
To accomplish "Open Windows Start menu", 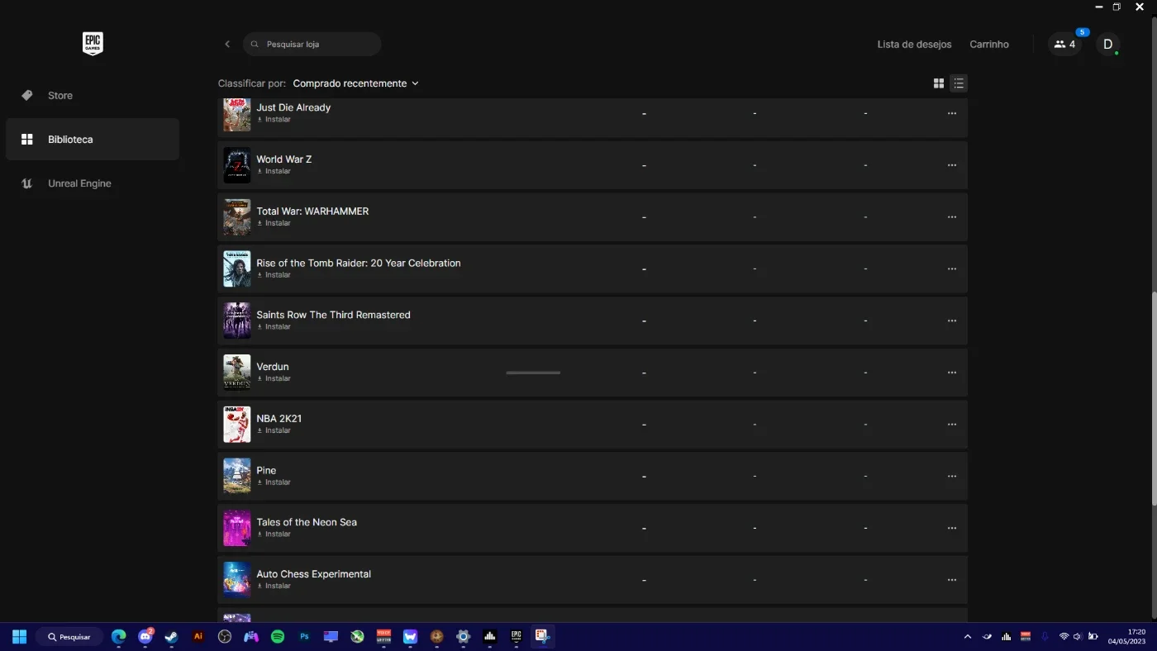I will point(19,637).
